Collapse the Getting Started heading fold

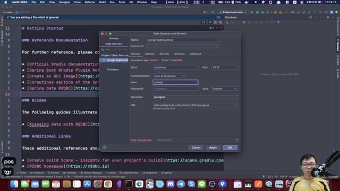click(20, 28)
